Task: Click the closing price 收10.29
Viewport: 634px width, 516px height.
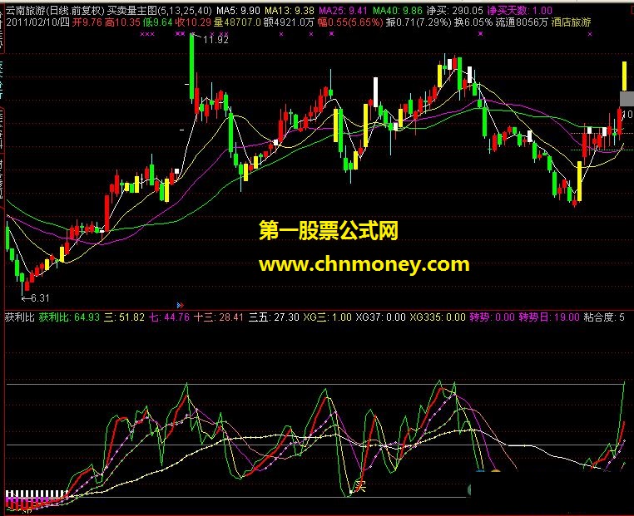Action: tap(193, 22)
